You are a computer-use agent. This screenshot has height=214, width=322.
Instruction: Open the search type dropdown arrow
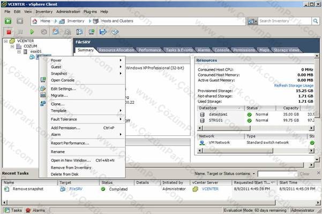point(256,21)
